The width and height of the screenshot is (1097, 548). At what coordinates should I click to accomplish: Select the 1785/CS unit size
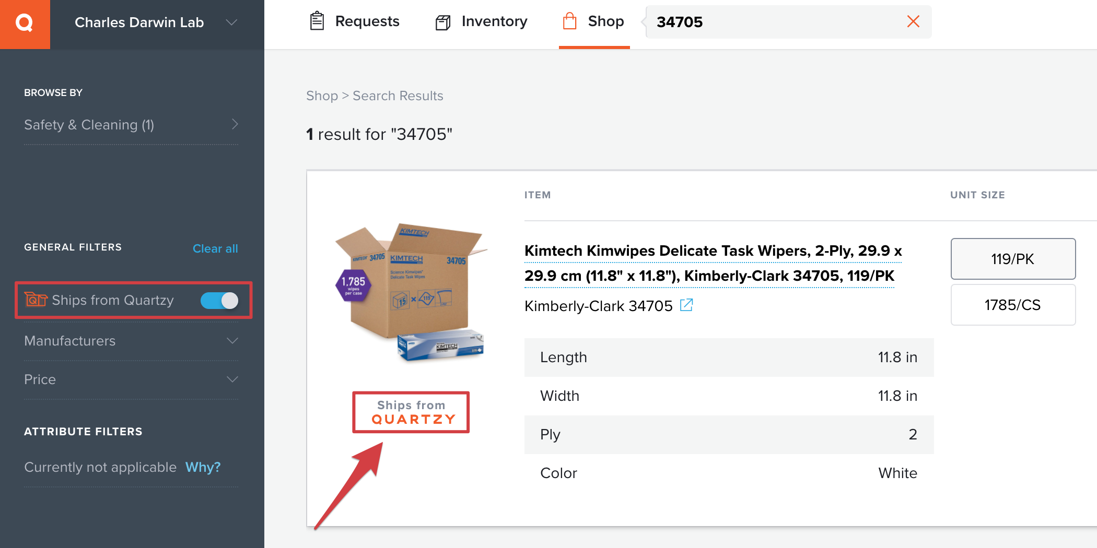1013,305
